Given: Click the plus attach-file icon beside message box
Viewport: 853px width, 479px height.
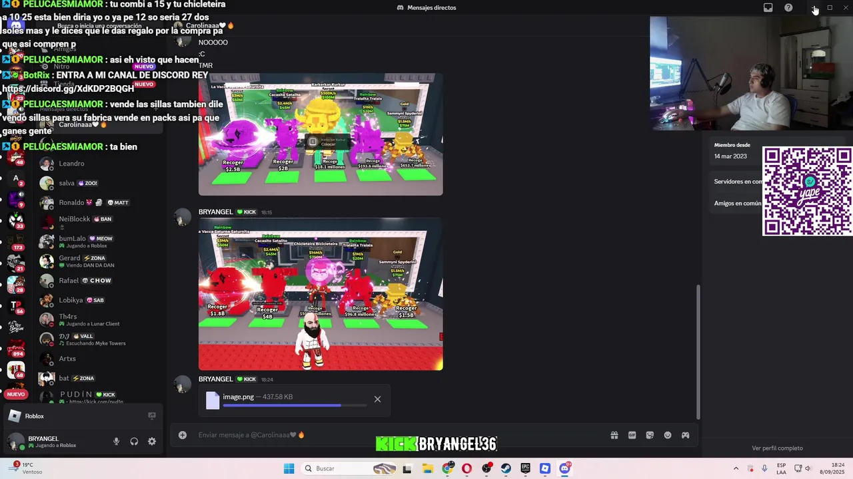Looking at the screenshot, I should (x=183, y=435).
